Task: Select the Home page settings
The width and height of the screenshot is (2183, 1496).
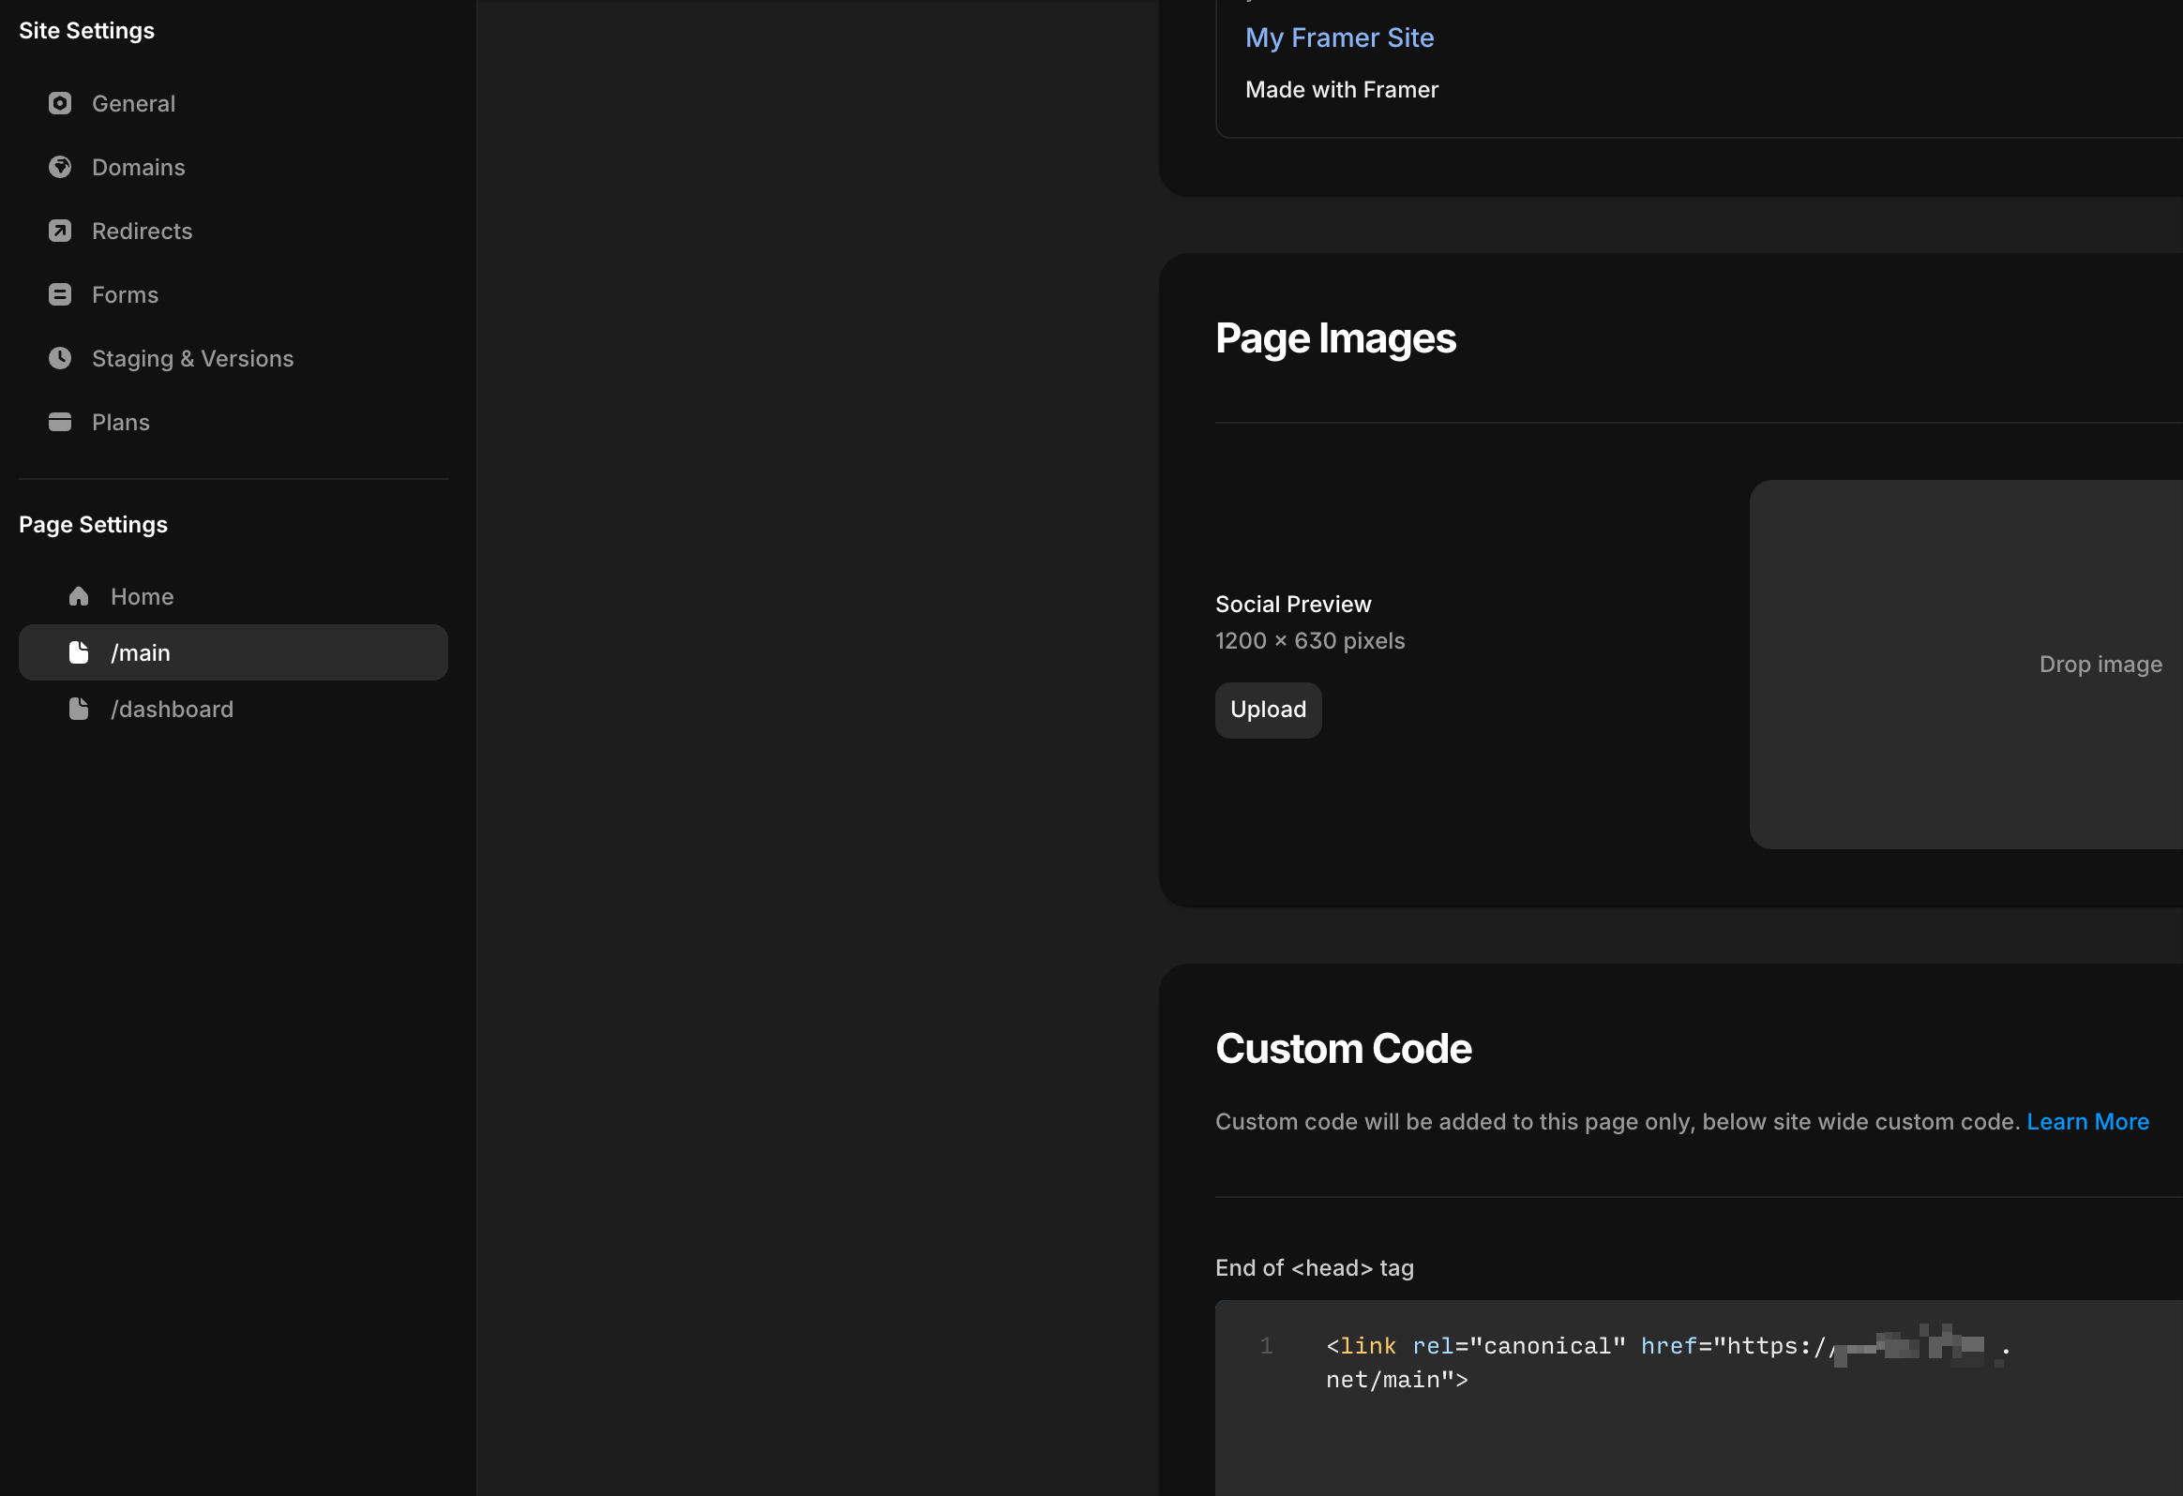Action: [x=142, y=596]
